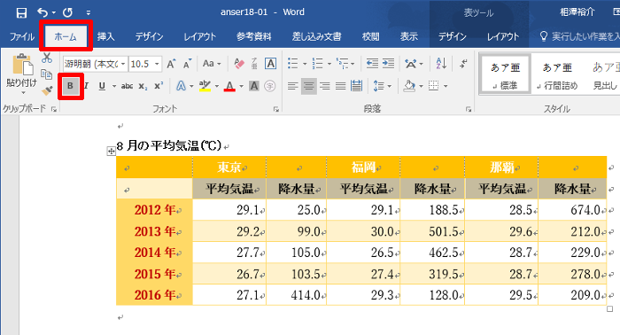Click the Format Painter brush icon

point(47,91)
